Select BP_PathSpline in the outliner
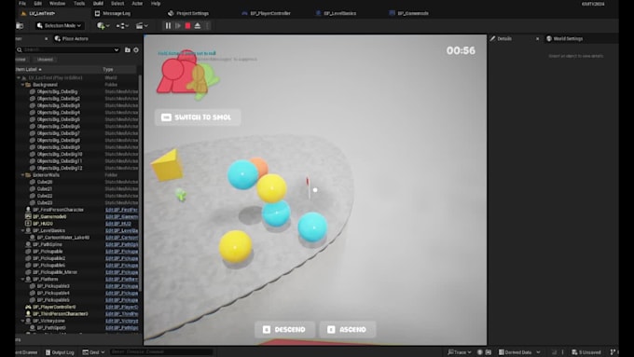This screenshot has height=357, width=634. [47, 244]
